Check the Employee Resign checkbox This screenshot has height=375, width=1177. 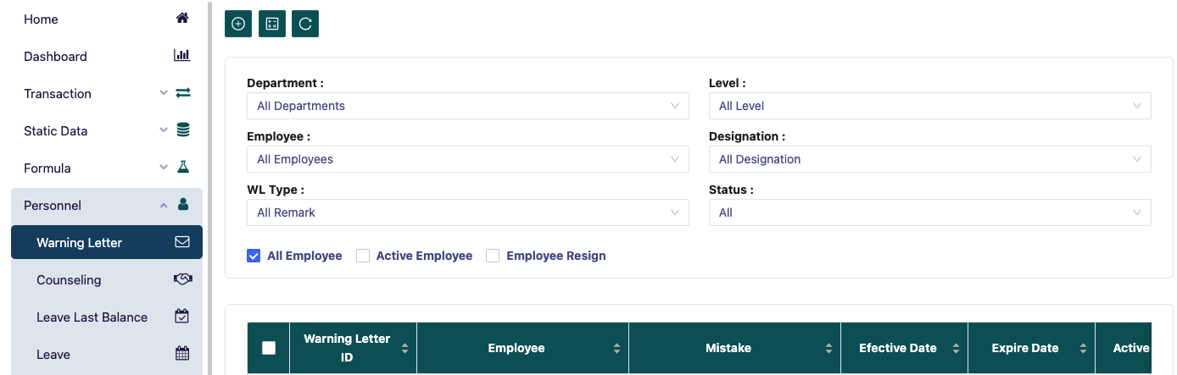pyautogui.click(x=493, y=256)
